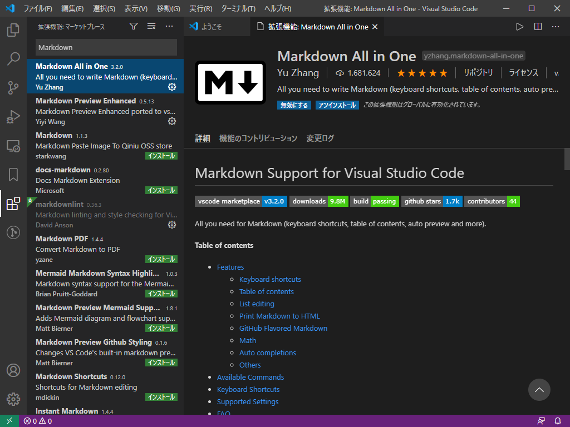
Task: Open the GitHub Flavored Markdown link
Action: pos(283,329)
